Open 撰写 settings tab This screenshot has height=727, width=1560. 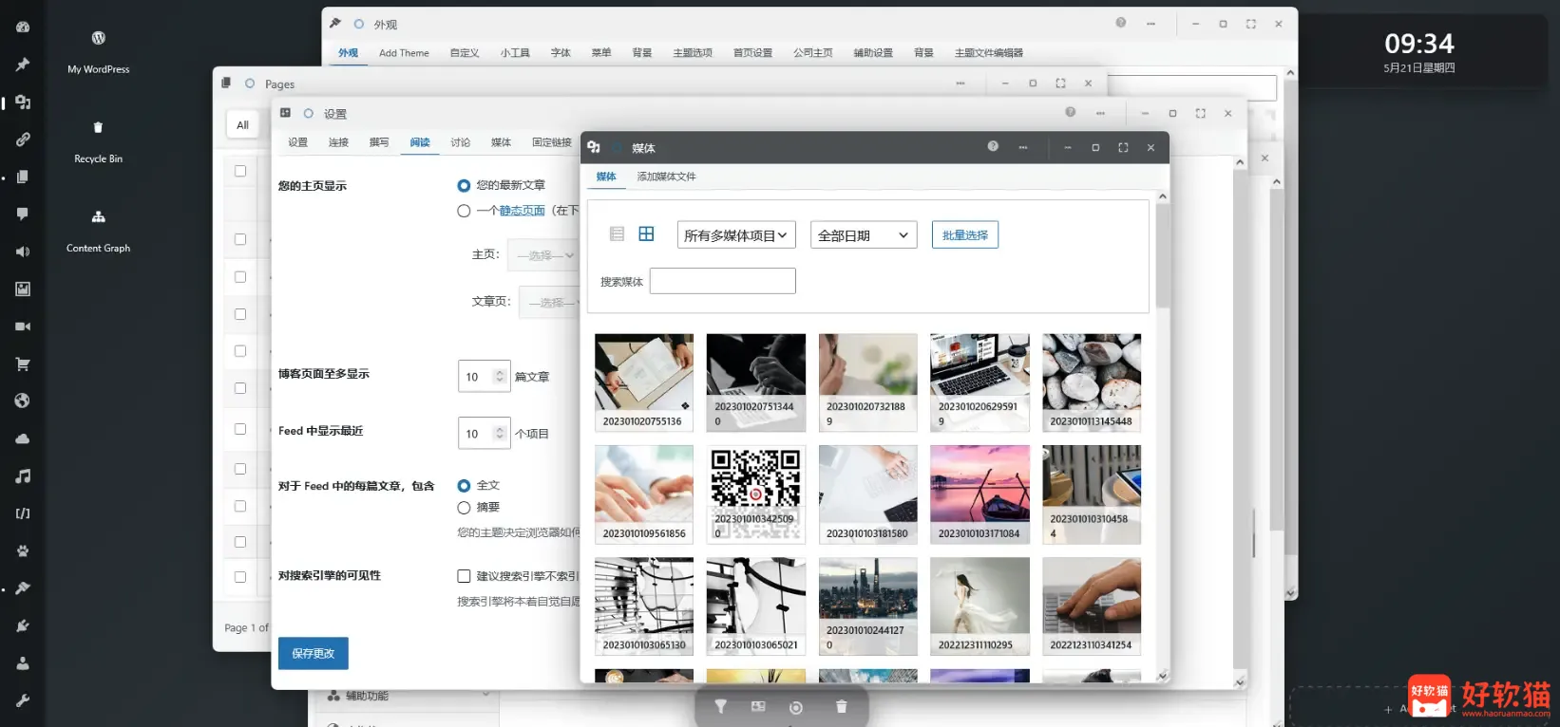(x=379, y=142)
